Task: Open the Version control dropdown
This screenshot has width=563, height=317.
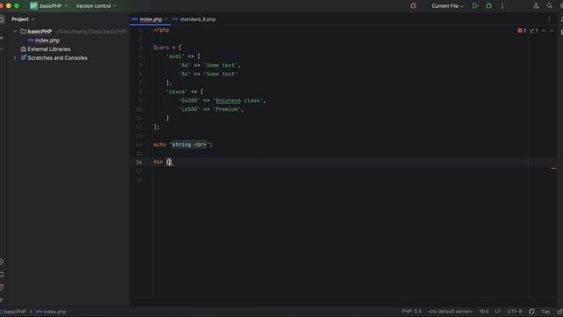Action: coord(96,6)
